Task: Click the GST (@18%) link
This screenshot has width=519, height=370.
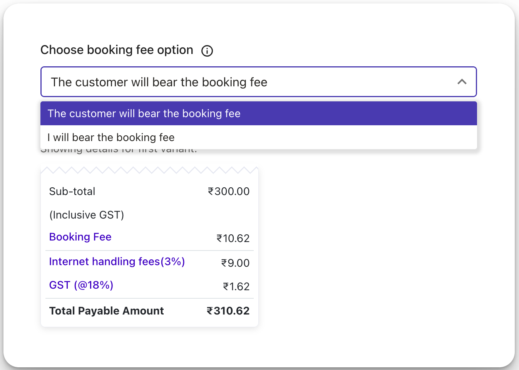Action: tap(81, 285)
